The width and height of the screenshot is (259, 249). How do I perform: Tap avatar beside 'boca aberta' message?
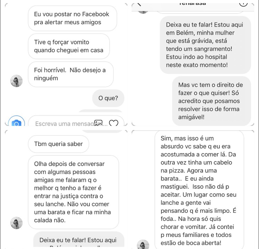[x=143, y=245]
